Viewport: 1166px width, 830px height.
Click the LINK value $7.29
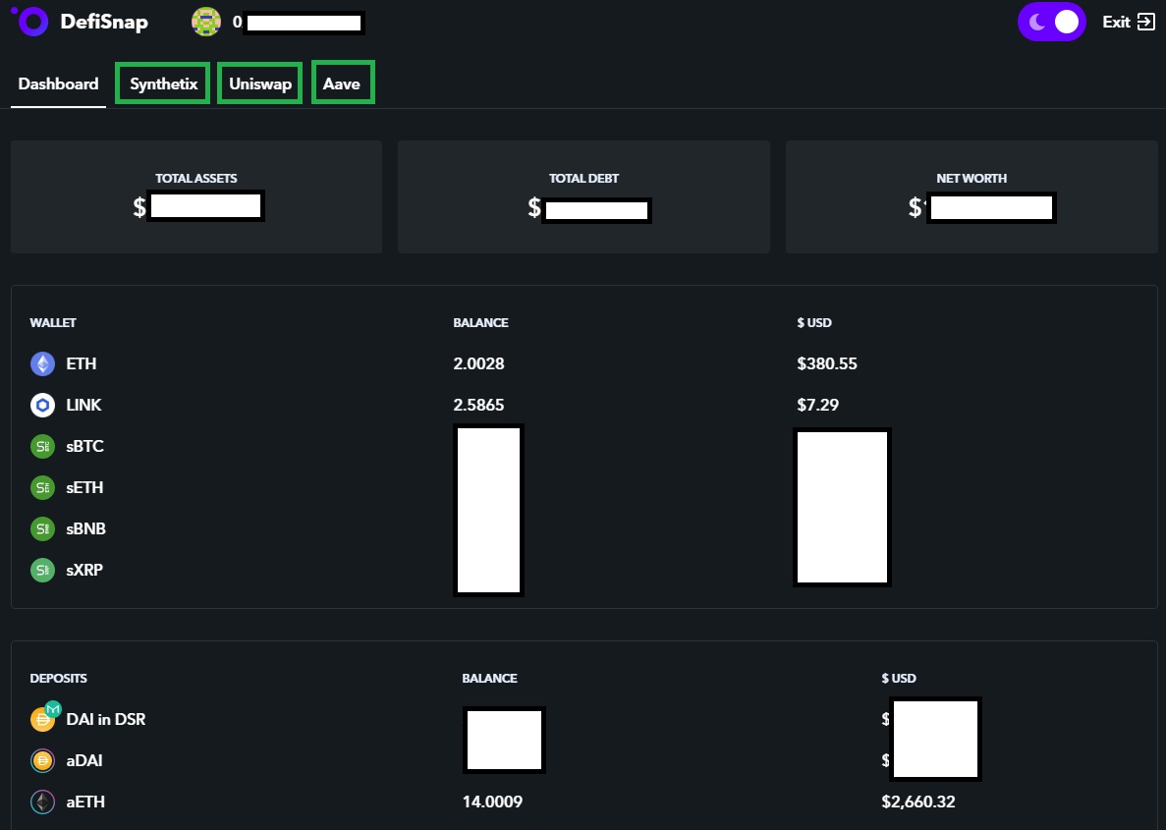[x=818, y=406]
